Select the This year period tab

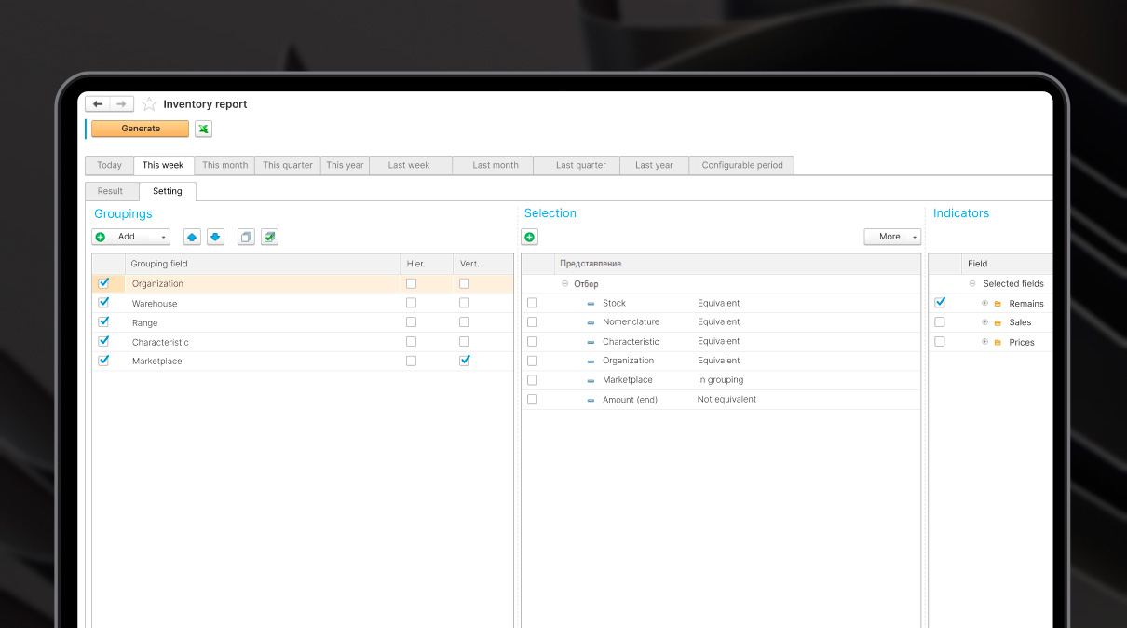[x=345, y=165]
